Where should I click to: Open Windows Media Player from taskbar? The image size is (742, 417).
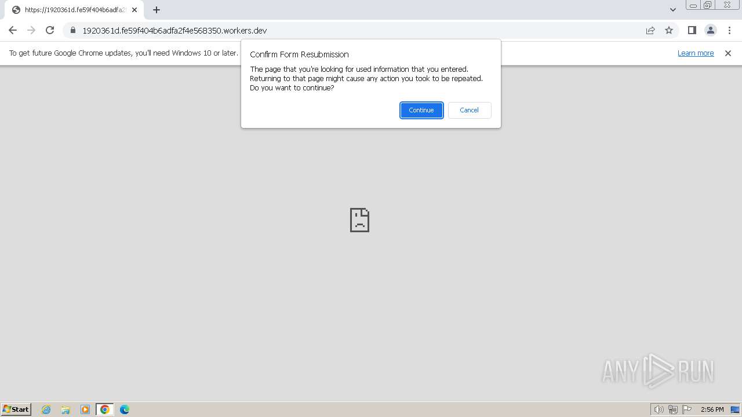click(x=85, y=409)
